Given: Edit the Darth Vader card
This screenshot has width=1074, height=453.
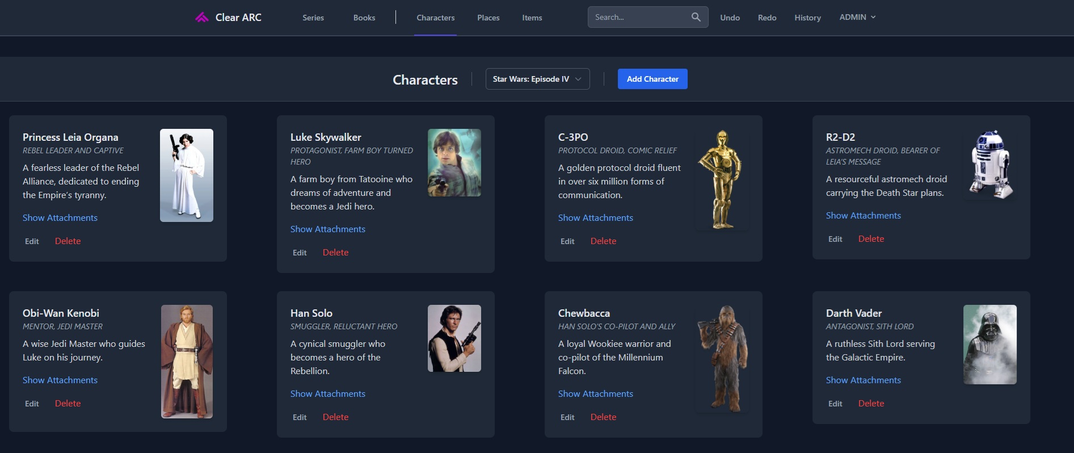Looking at the screenshot, I should click(835, 404).
